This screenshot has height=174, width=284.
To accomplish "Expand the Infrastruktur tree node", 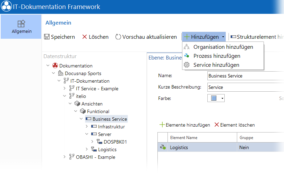I will click(87, 126).
